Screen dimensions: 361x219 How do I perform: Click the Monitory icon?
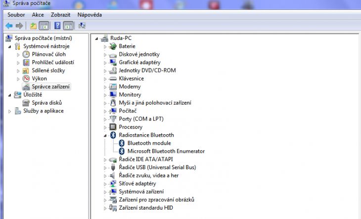(x=113, y=95)
